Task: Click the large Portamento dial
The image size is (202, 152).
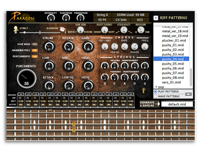Action: [x=27, y=79]
